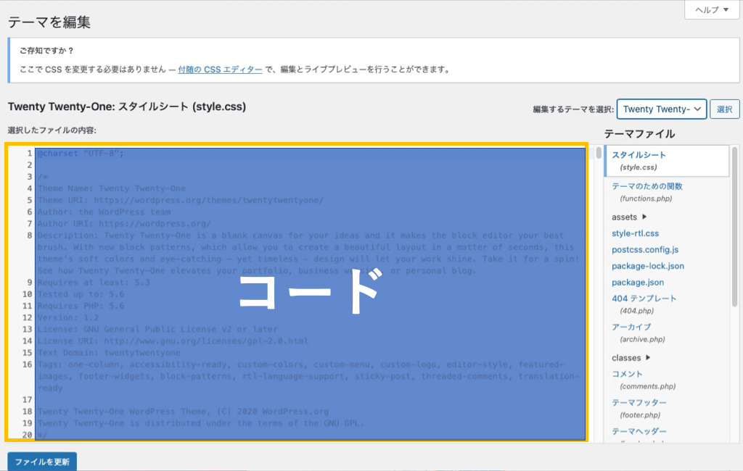Open テーマヘッダー file
The width and height of the screenshot is (743, 471).
click(x=639, y=432)
